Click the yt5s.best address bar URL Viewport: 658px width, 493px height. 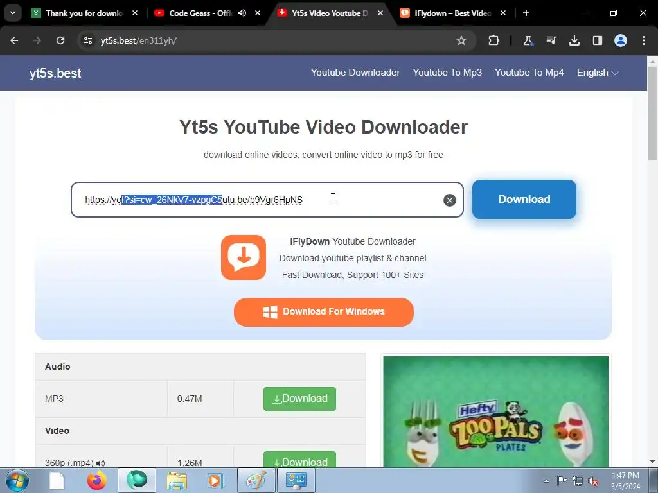139,40
